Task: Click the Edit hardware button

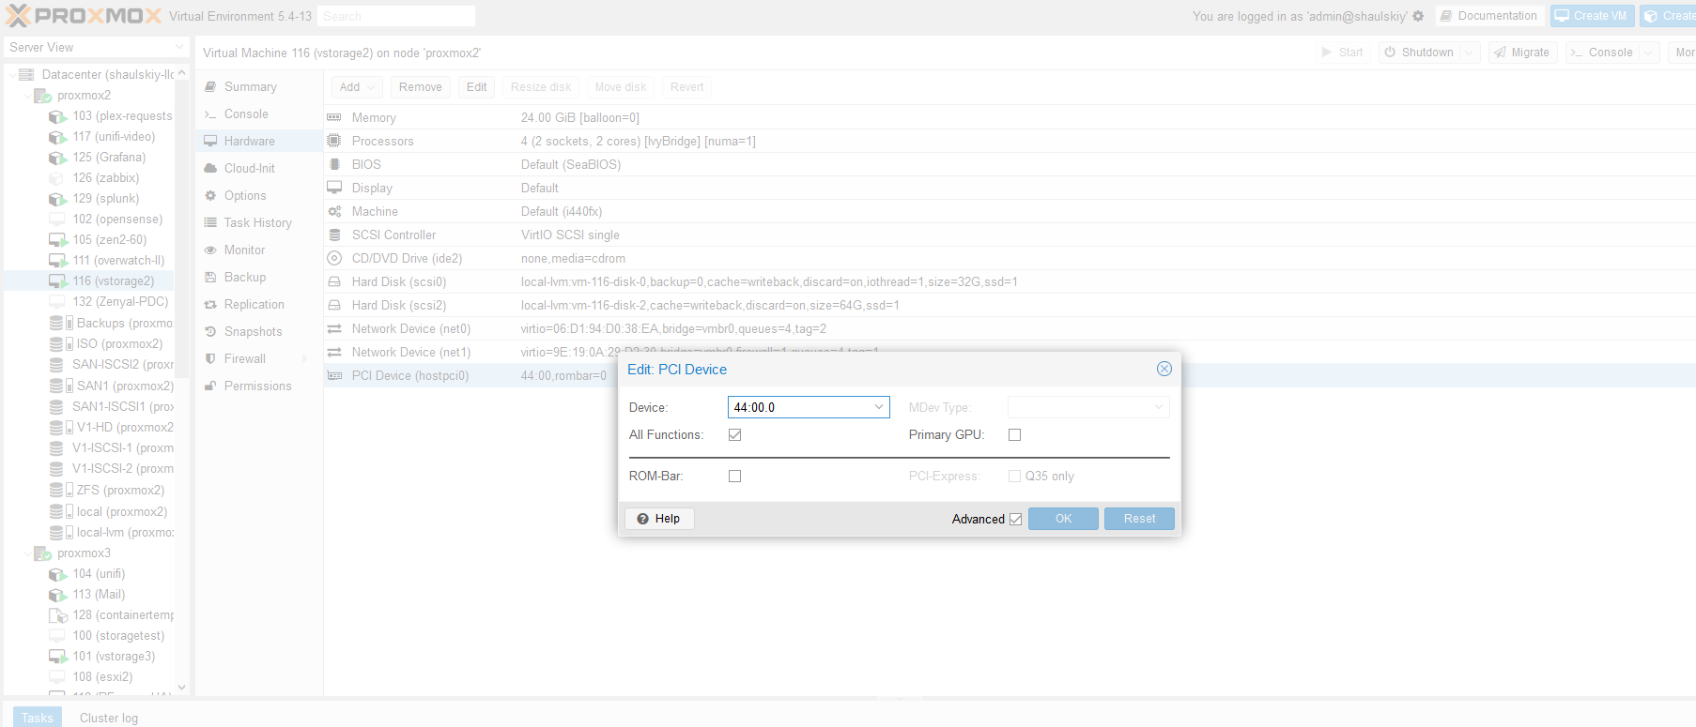Action: pos(477,87)
